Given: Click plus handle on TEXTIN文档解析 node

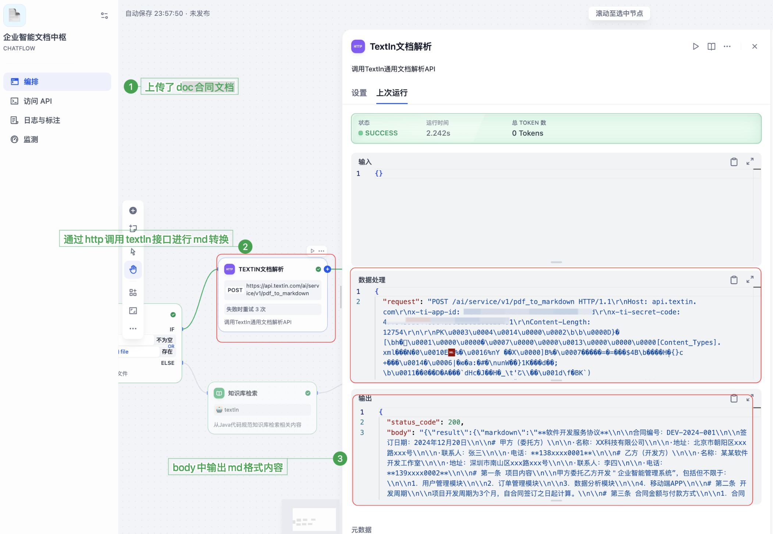Looking at the screenshot, I should 327,269.
